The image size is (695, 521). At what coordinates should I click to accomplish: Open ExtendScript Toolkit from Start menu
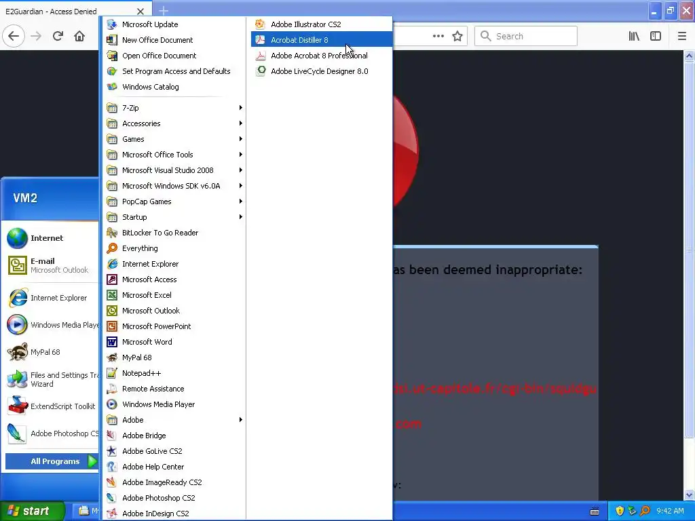click(x=52, y=406)
